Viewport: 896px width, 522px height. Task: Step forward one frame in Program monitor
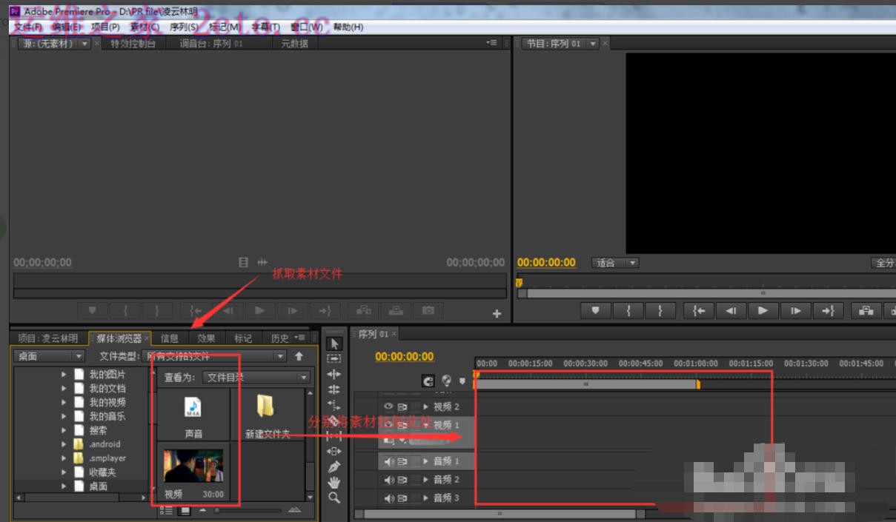click(x=795, y=311)
